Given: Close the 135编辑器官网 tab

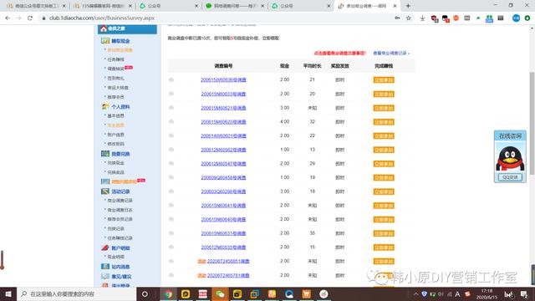Looking at the screenshot, I should tap(130, 6).
